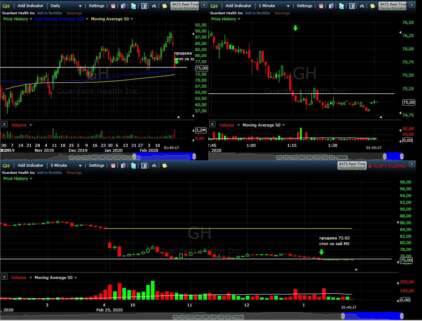Click BATS Real-Time badge in 5 Minute chart
Screen dimensions: 422x321
click(x=352, y=165)
